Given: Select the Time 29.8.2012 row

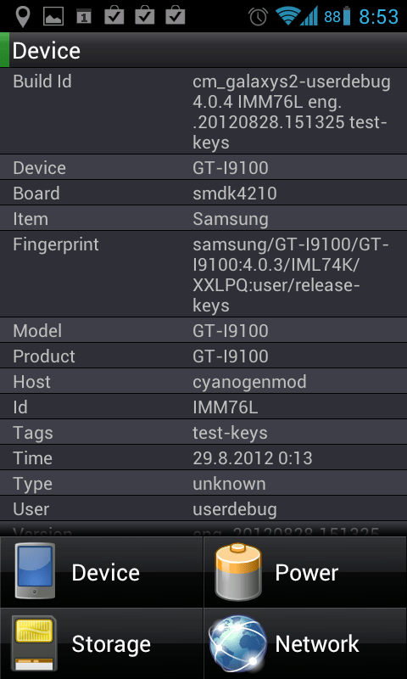Looking at the screenshot, I should coord(203,457).
